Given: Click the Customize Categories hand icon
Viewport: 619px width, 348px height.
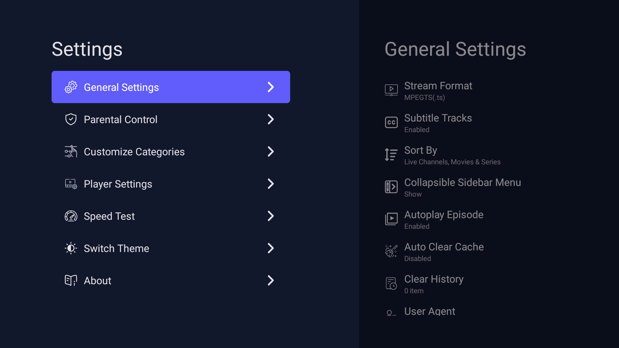Looking at the screenshot, I should [71, 151].
